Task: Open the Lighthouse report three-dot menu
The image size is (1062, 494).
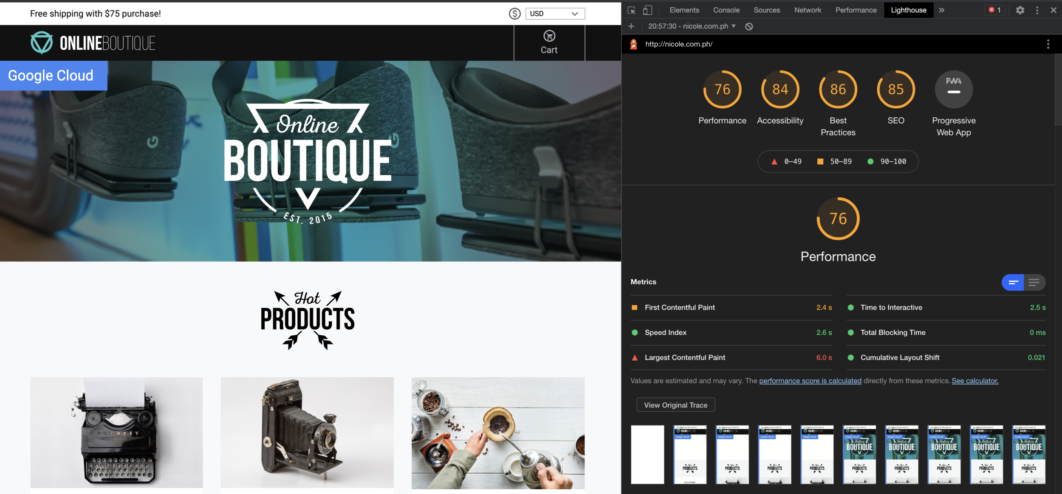Action: [x=1048, y=44]
